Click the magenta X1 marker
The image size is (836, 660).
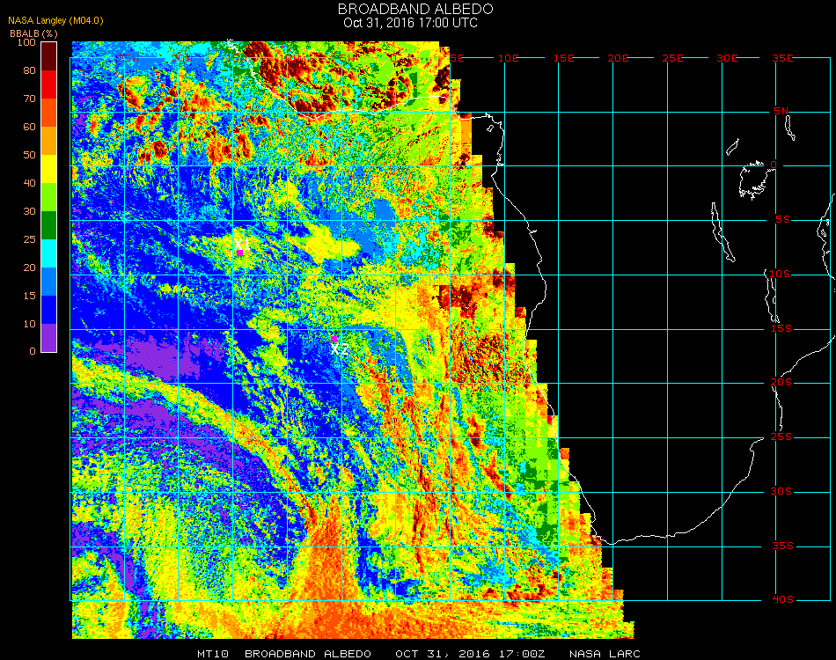click(239, 253)
